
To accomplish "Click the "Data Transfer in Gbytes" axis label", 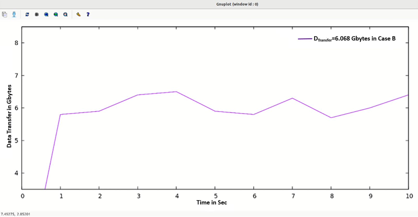I will click(x=9, y=116).
